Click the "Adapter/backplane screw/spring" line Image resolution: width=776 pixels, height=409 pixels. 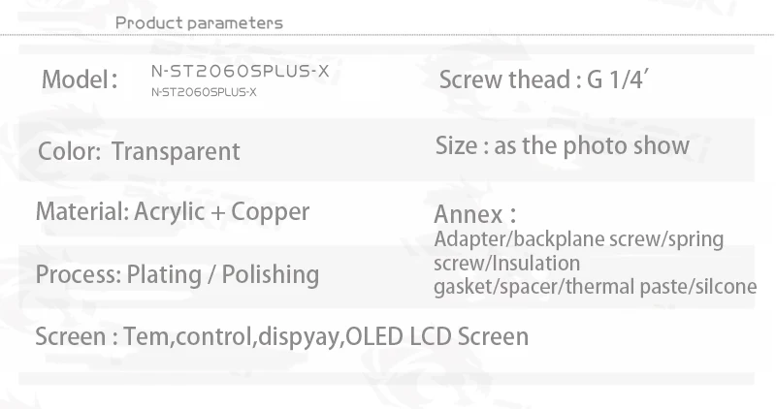tap(579, 238)
